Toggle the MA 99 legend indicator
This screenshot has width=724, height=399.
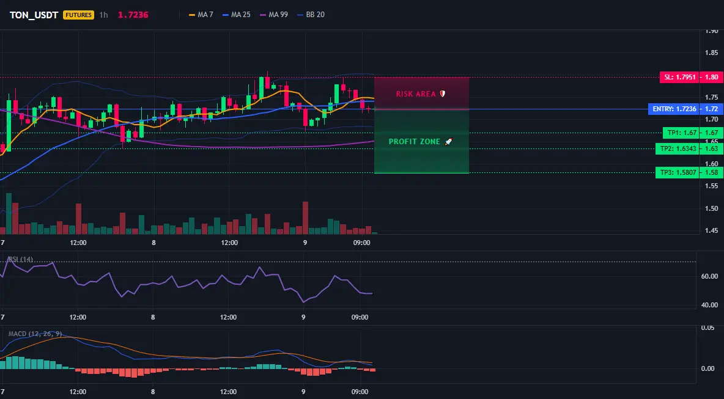click(274, 15)
